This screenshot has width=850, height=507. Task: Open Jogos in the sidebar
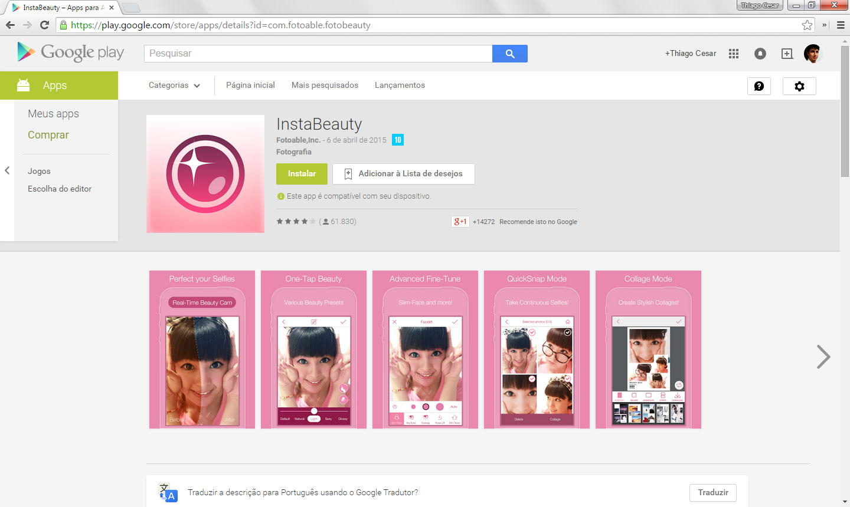[39, 171]
